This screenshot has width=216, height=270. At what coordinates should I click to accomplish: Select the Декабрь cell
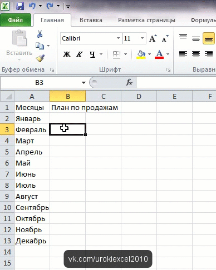(x=32, y=241)
